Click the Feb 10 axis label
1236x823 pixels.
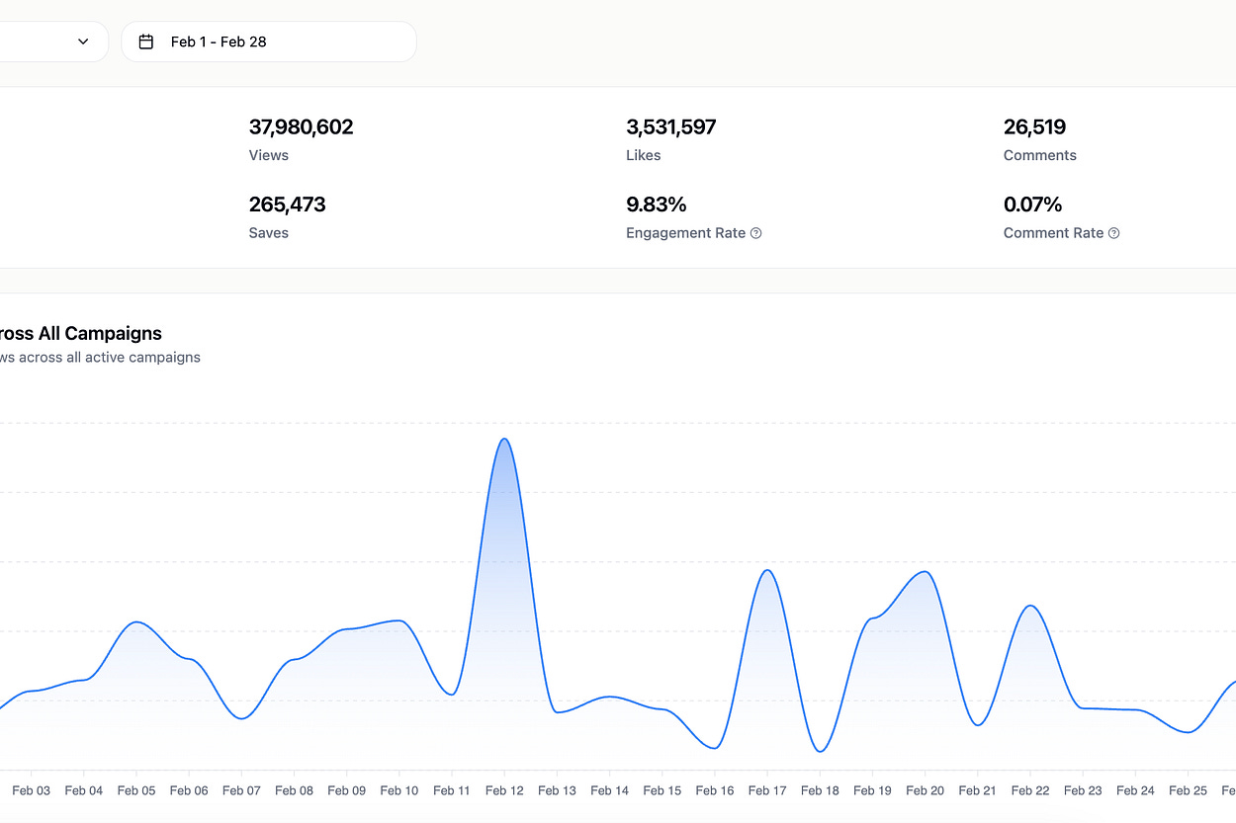click(x=399, y=790)
